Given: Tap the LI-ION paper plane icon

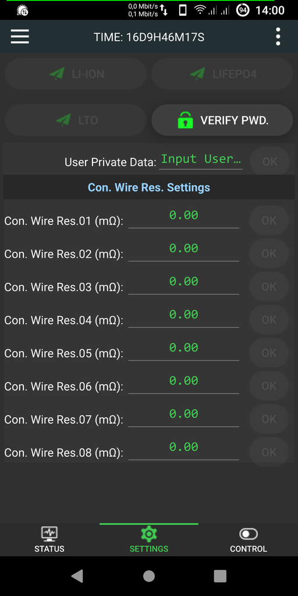Looking at the screenshot, I should [57, 74].
